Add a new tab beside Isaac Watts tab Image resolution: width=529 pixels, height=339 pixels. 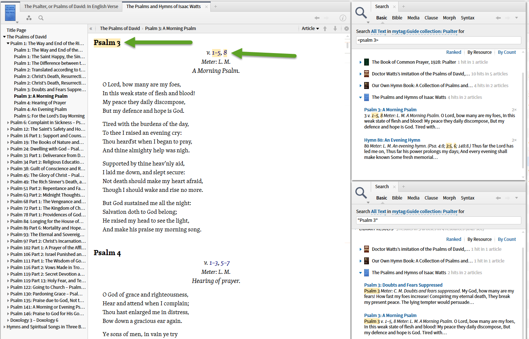(216, 7)
